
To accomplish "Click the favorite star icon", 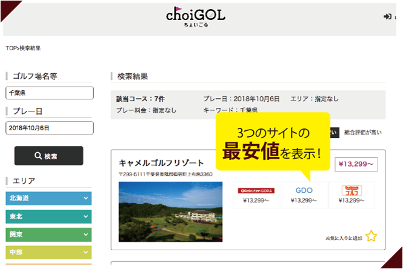I will (x=371, y=236).
